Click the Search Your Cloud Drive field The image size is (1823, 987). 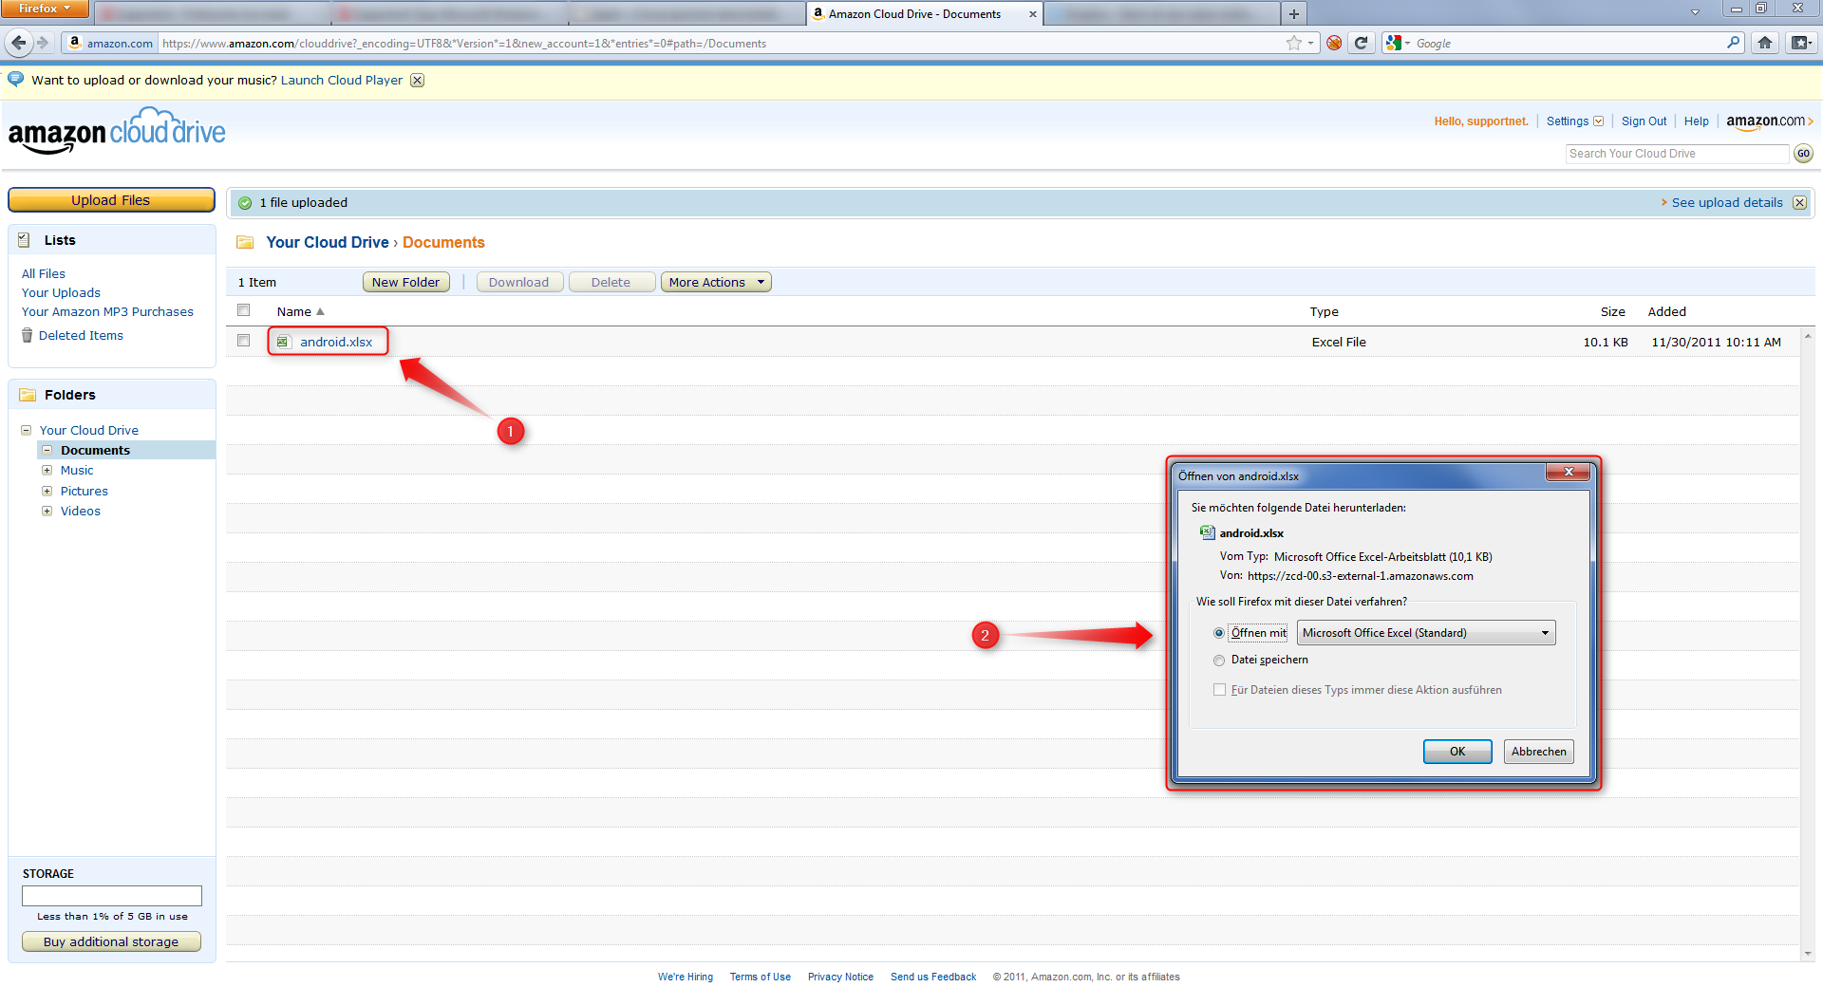coord(1677,153)
